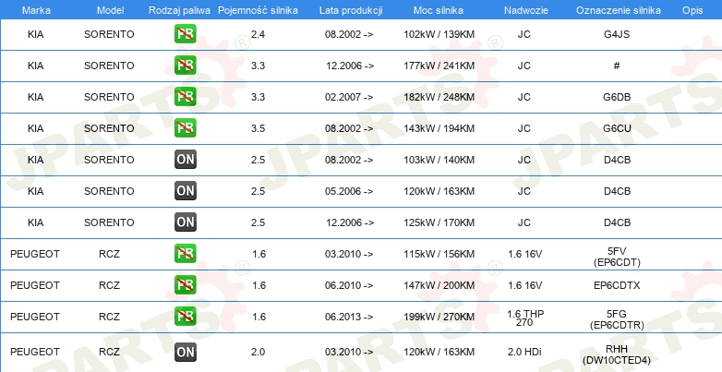Click petrol fuel icon in G6DB engine row
722x372 pixels.
tap(185, 97)
